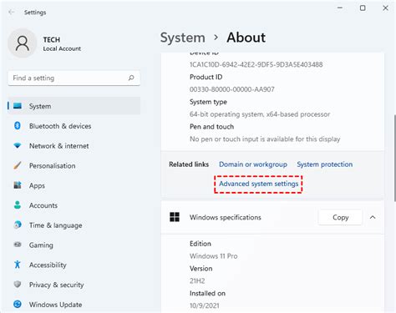Click the 64-bit operating system text
Screen dimensions: 396x313
tap(260, 114)
